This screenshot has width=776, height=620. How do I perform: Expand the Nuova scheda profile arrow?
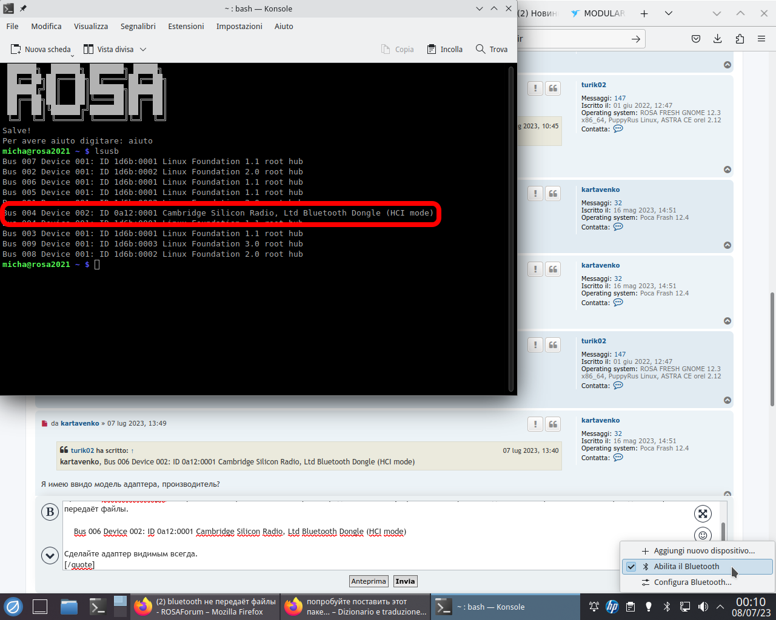click(x=73, y=55)
